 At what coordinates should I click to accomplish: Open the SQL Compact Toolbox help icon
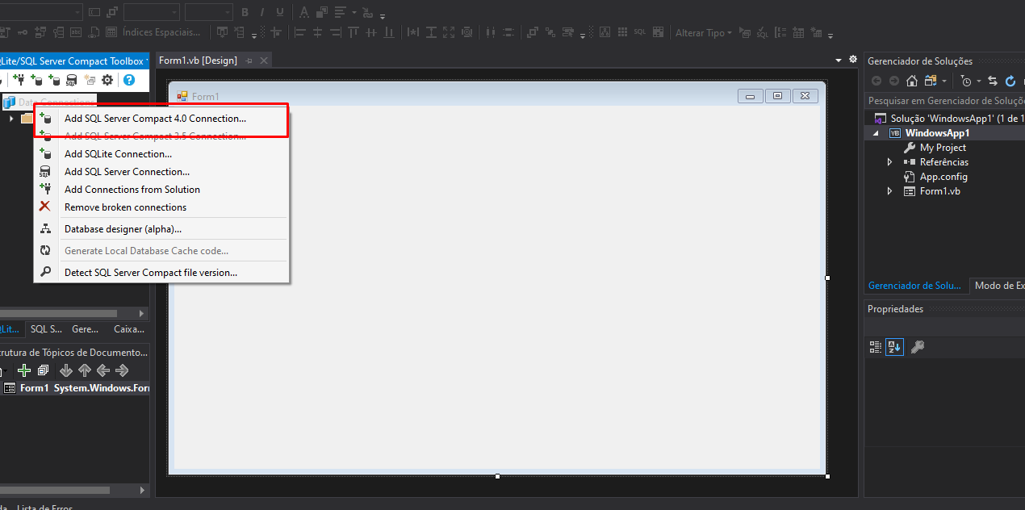pos(128,80)
